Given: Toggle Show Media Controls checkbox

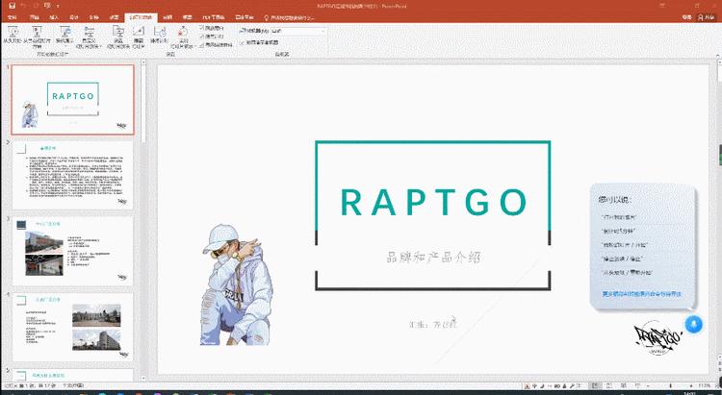Looking at the screenshot, I should pos(216,44).
